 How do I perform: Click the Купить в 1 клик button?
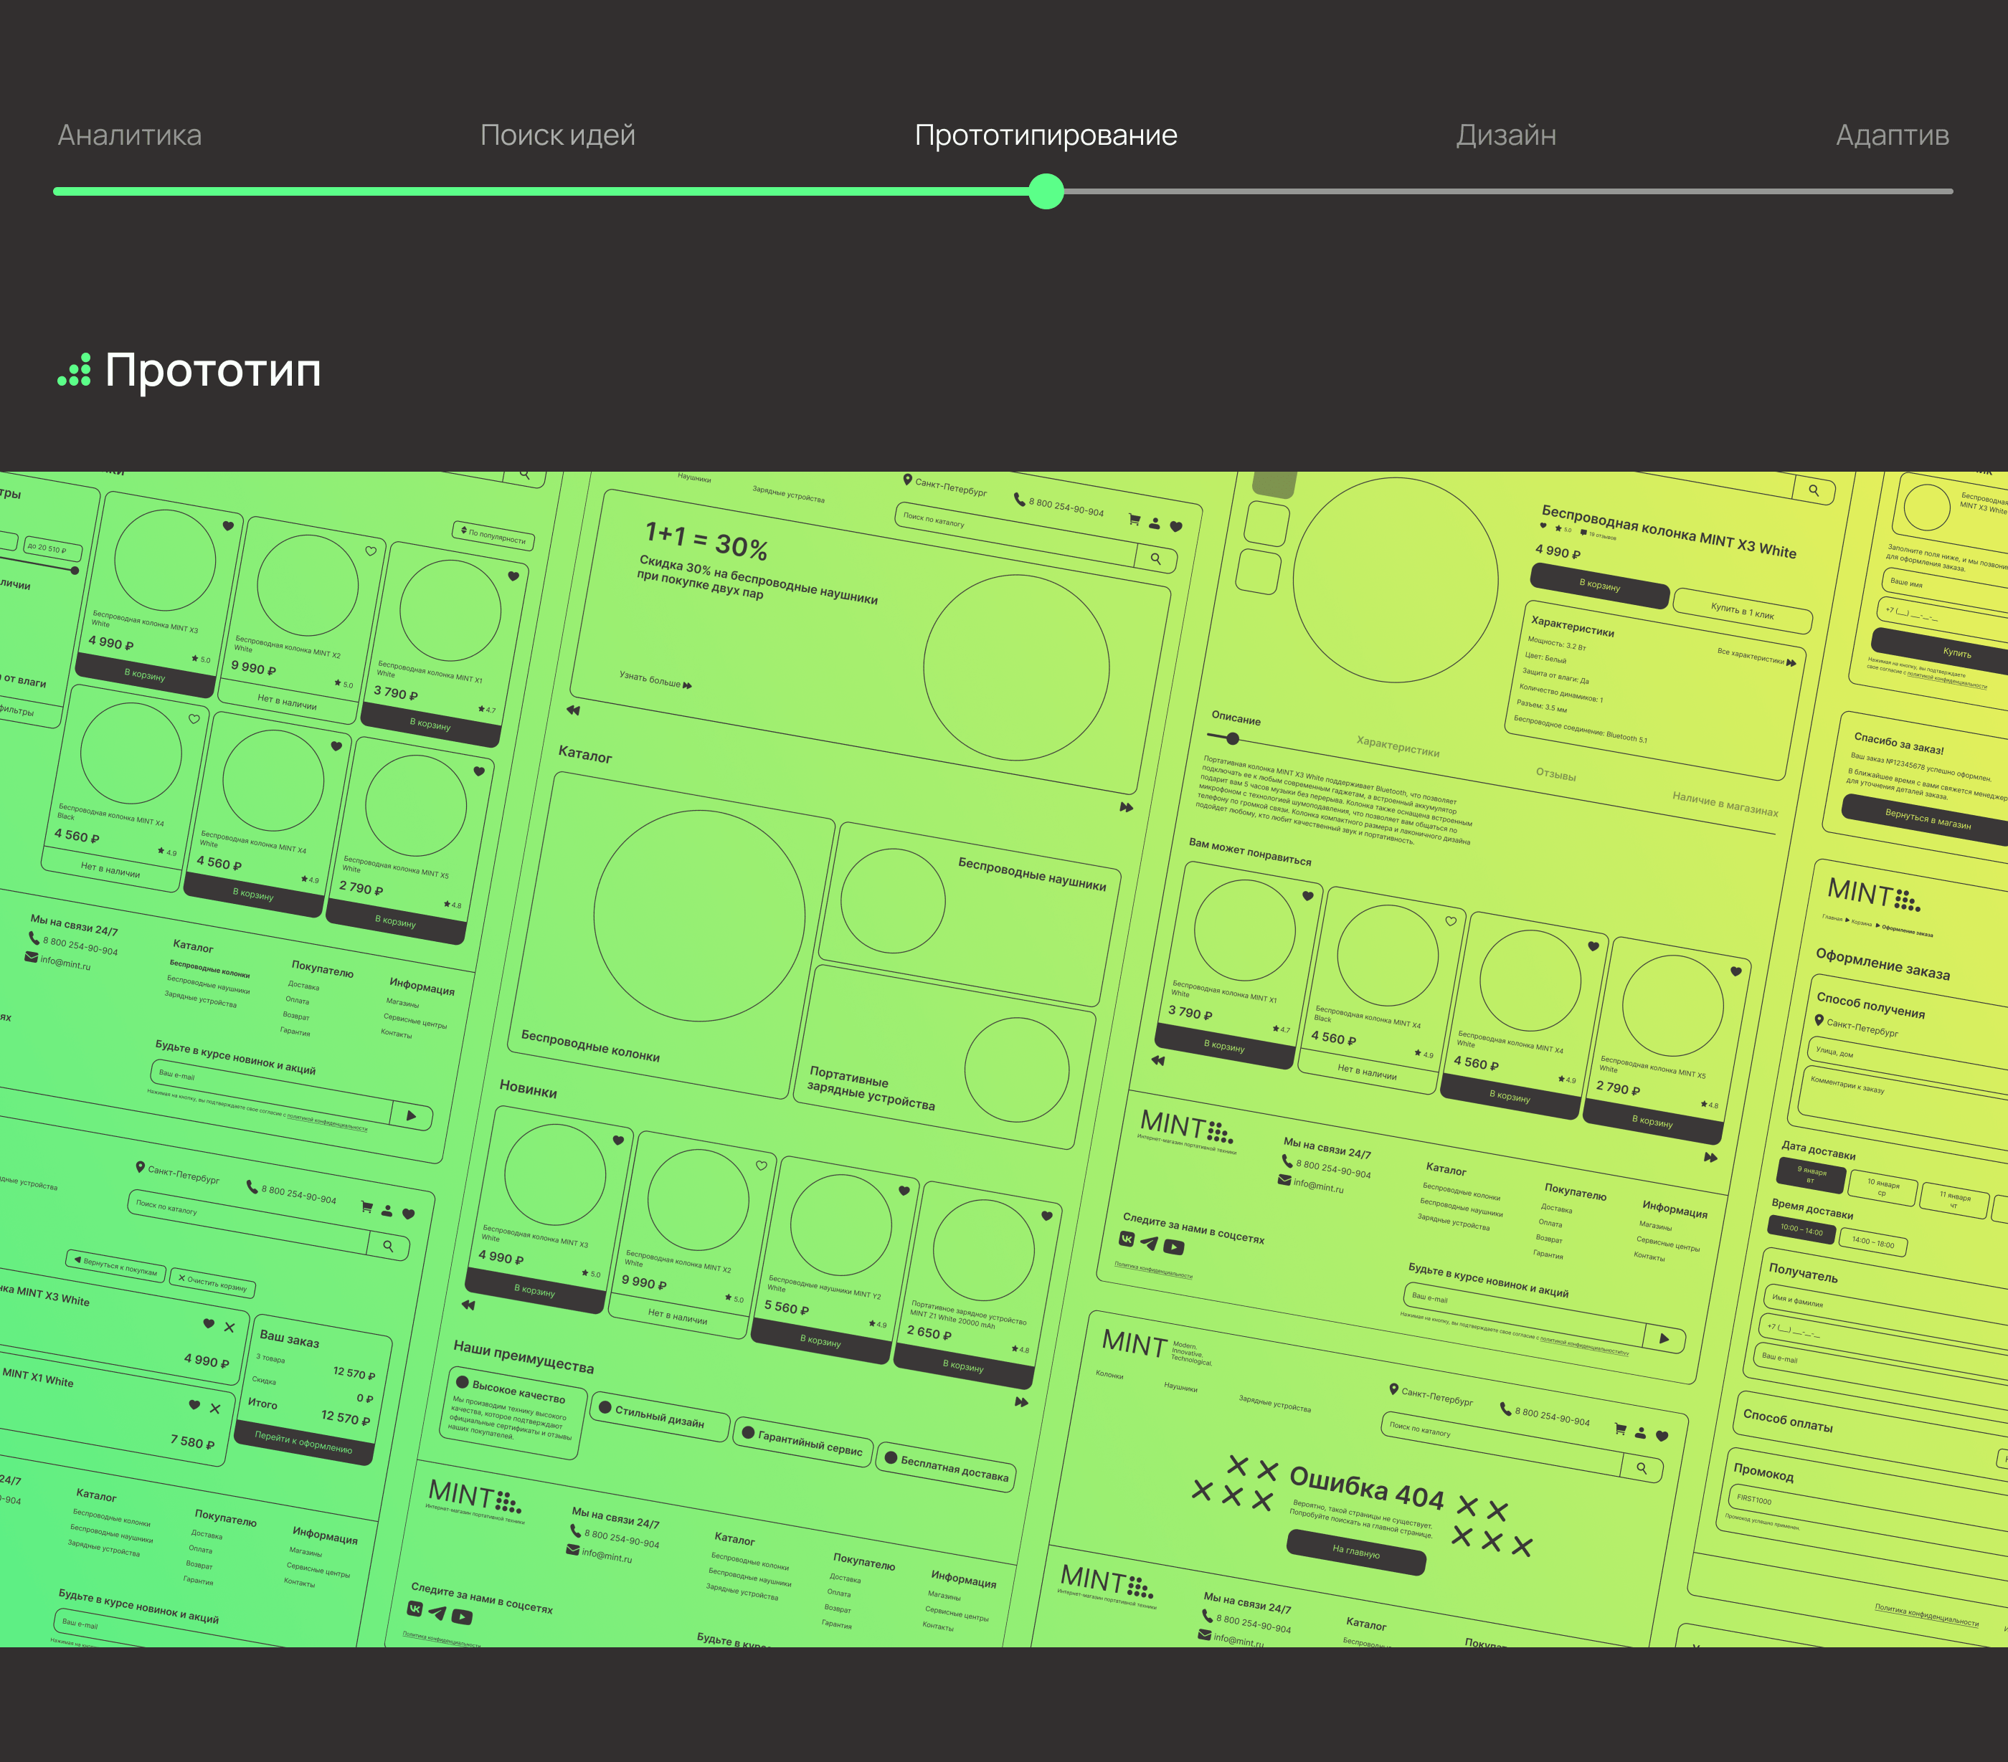click(1742, 611)
